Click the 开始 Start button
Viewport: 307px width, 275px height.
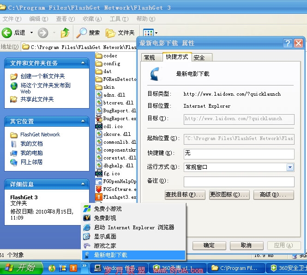(x=21, y=268)
